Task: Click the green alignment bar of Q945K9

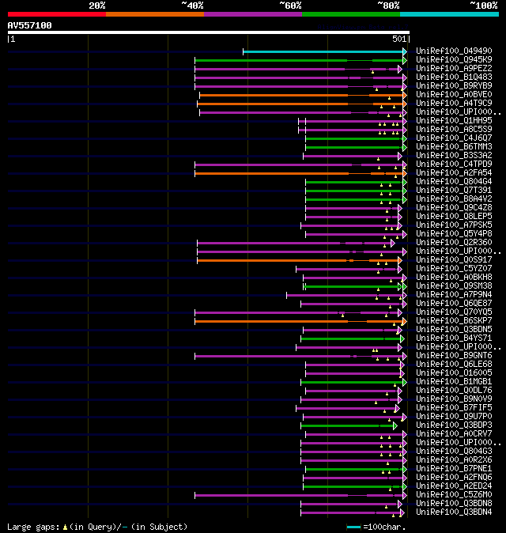Action: (x=298, y=61)
